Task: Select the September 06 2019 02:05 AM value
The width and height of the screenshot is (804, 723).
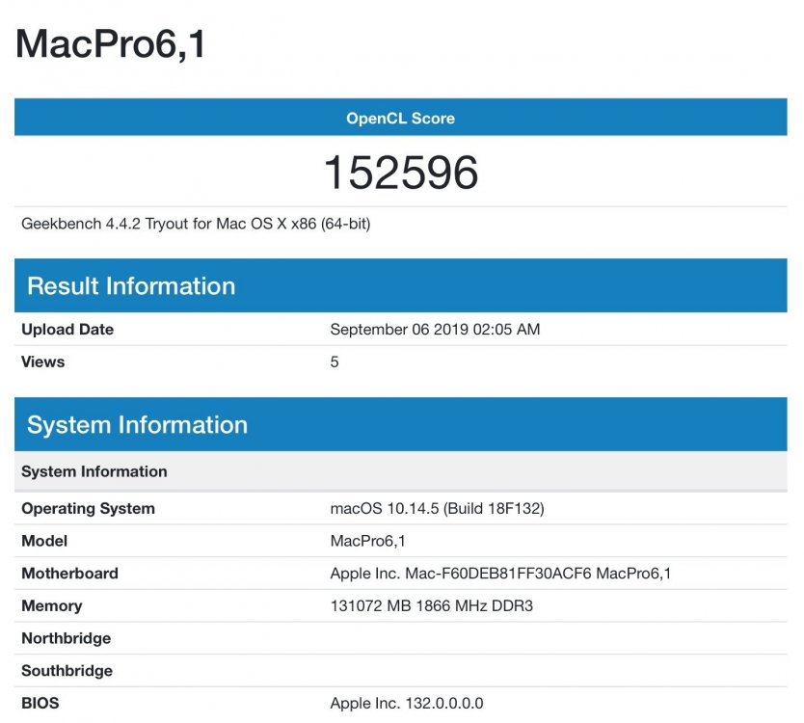Action: click(435, 329)
